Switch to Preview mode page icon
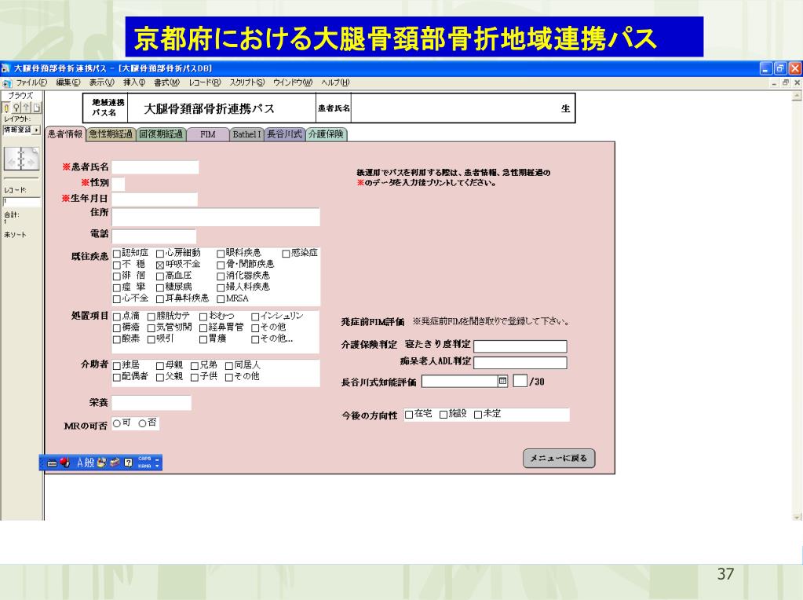This screenshot has height=600, width=803. (37, 108)
